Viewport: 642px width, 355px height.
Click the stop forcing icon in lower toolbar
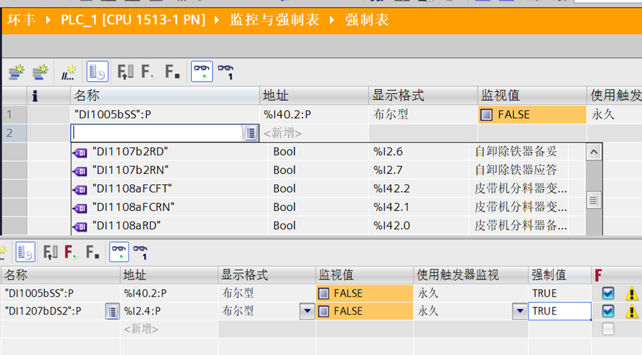pyautogui.click(x=92, y=252)
